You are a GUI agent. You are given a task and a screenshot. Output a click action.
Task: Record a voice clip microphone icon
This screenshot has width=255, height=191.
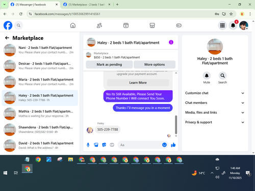tap(88, 145)
